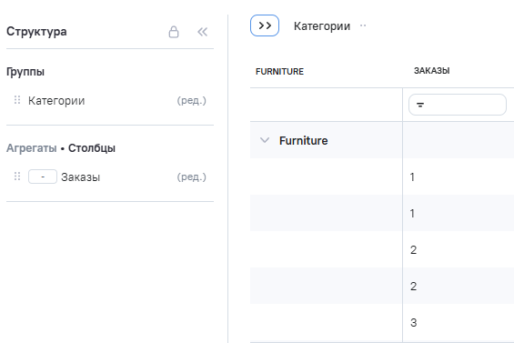Switch to the Столбцы tab
The height and width of the screenshot is (343, 514).
click(x=92, y=148)
